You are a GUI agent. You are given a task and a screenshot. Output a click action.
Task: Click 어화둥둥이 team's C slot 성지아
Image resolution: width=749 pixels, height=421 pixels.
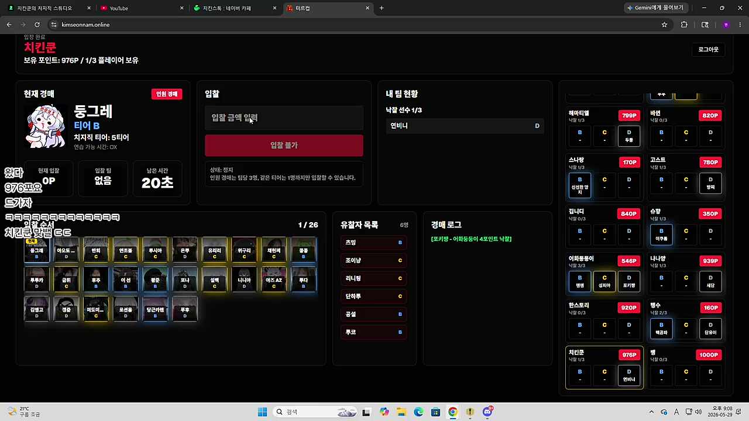pos(604,281)
